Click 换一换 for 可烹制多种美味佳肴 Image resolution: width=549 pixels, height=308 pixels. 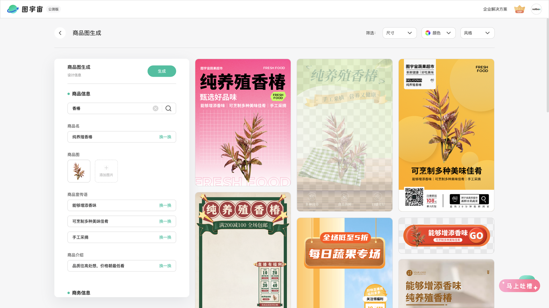165,222
